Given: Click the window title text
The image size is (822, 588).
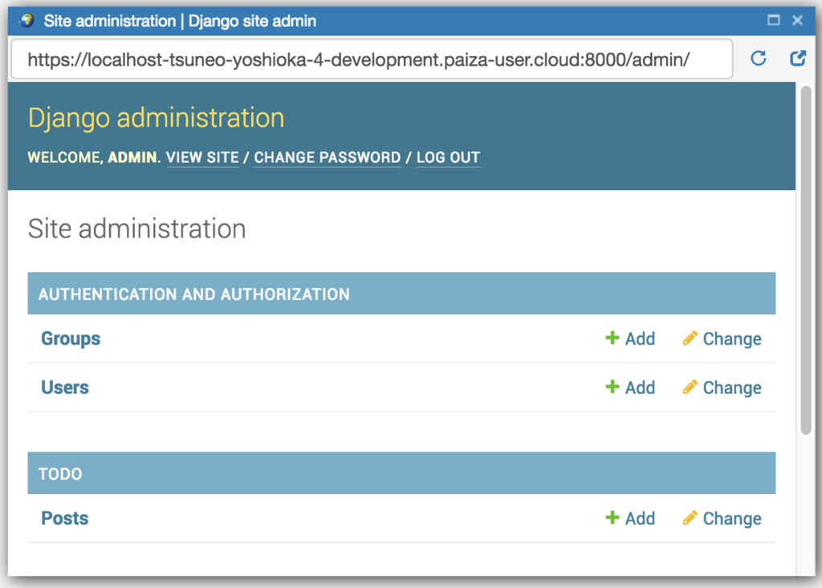Looking at the screenshot, I should pyautogui.click(x=180, y=21).
